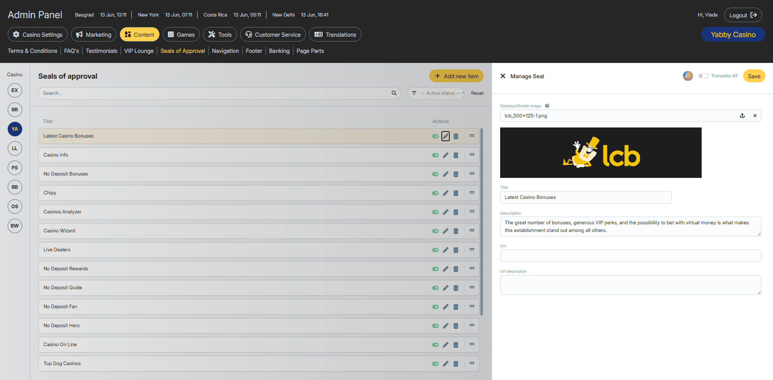Disable the Casino Wizard seal
The image size is (773, 380).
[435, 231]
